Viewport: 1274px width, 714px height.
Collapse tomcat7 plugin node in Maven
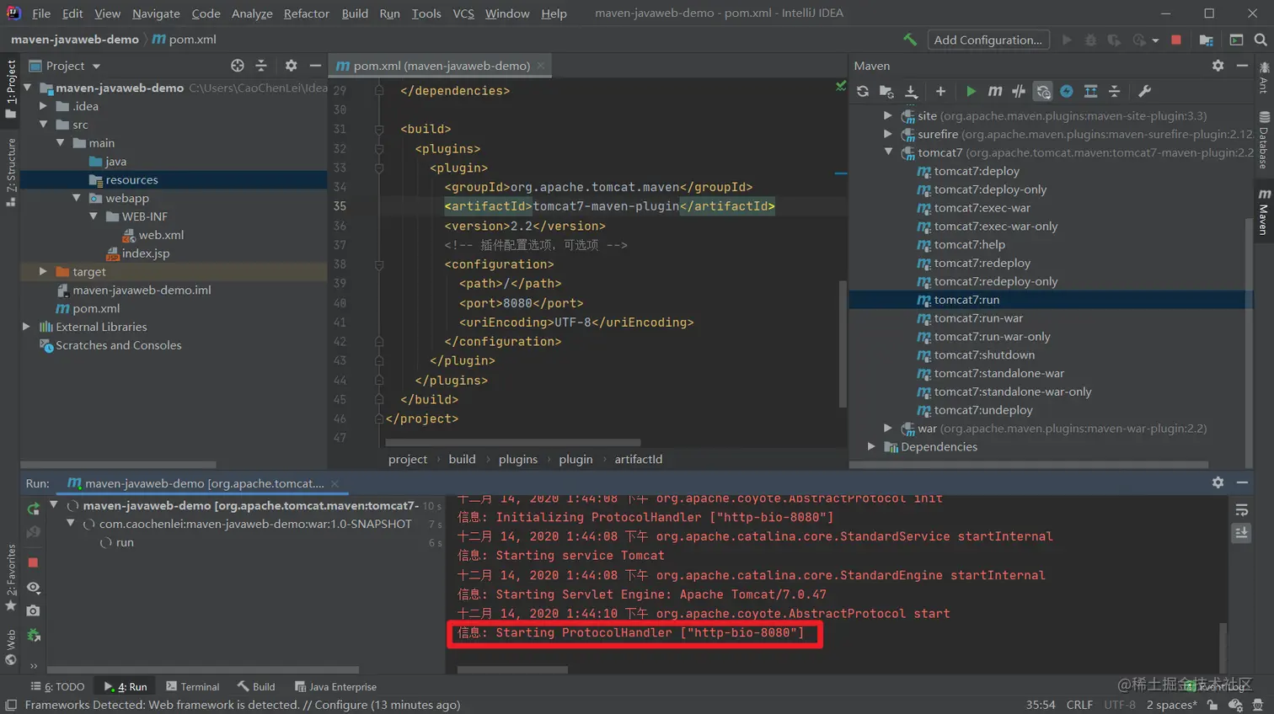coord(888,152)
